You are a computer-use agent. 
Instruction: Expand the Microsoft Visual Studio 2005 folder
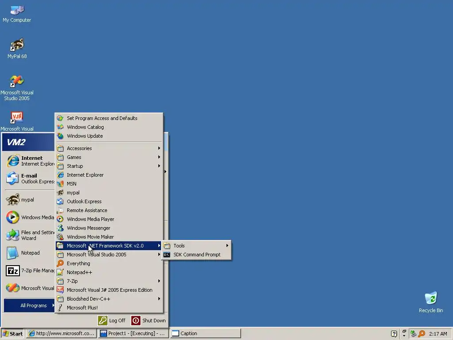(109, 255)
